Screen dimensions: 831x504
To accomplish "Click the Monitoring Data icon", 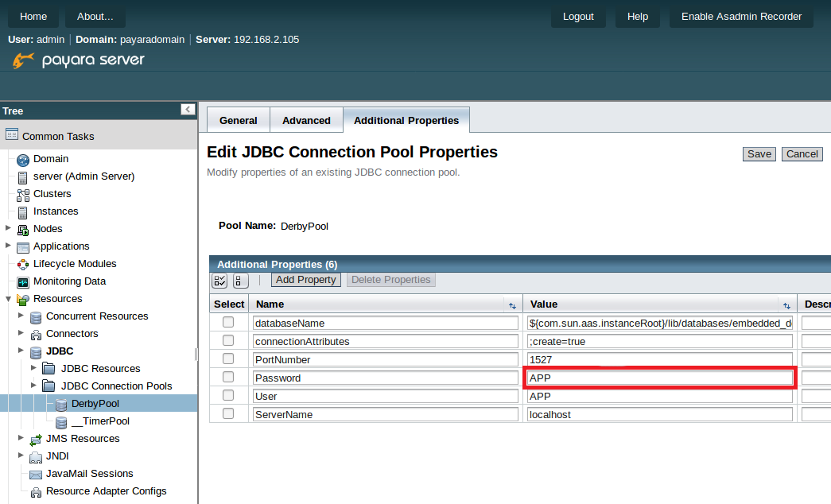I will click(23, 282).
